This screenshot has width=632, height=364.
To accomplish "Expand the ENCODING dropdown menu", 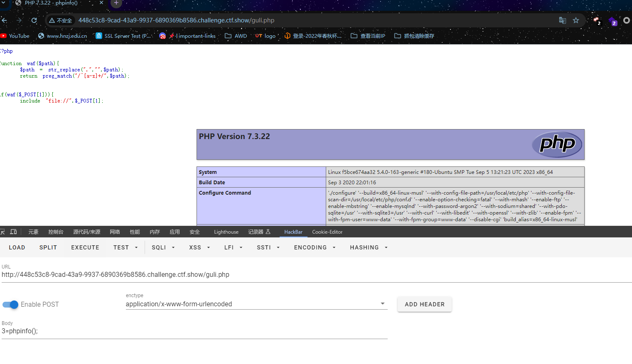I will [x=315, y=247].
